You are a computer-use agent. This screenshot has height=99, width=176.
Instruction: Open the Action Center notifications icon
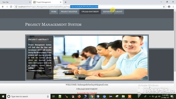172,97
